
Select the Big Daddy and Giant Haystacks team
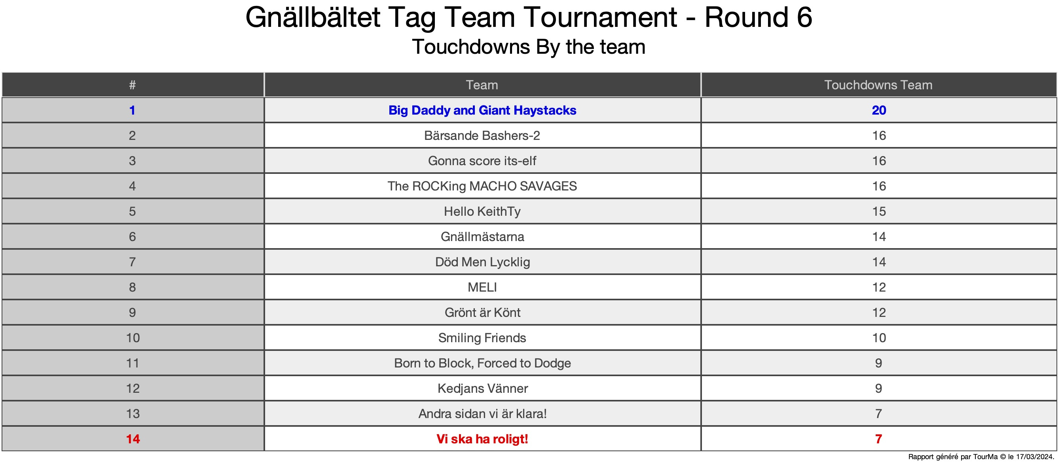pyautogui.click(x=482, y=110)
